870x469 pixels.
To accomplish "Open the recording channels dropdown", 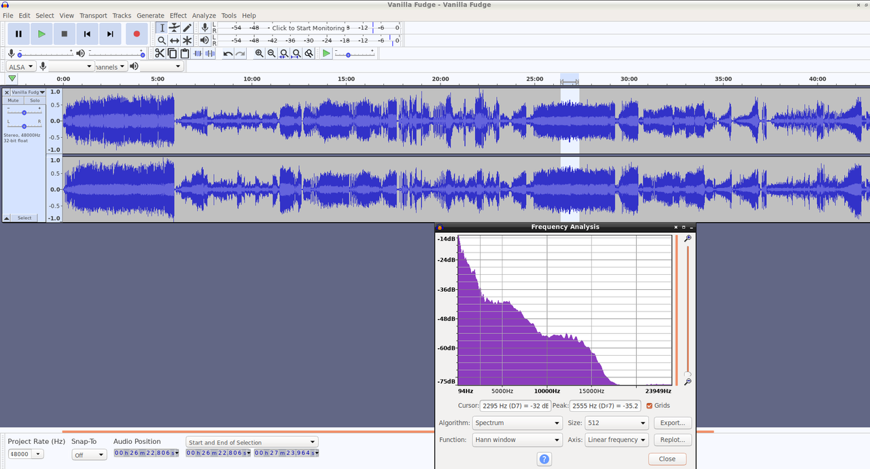I will click(111, 67).
